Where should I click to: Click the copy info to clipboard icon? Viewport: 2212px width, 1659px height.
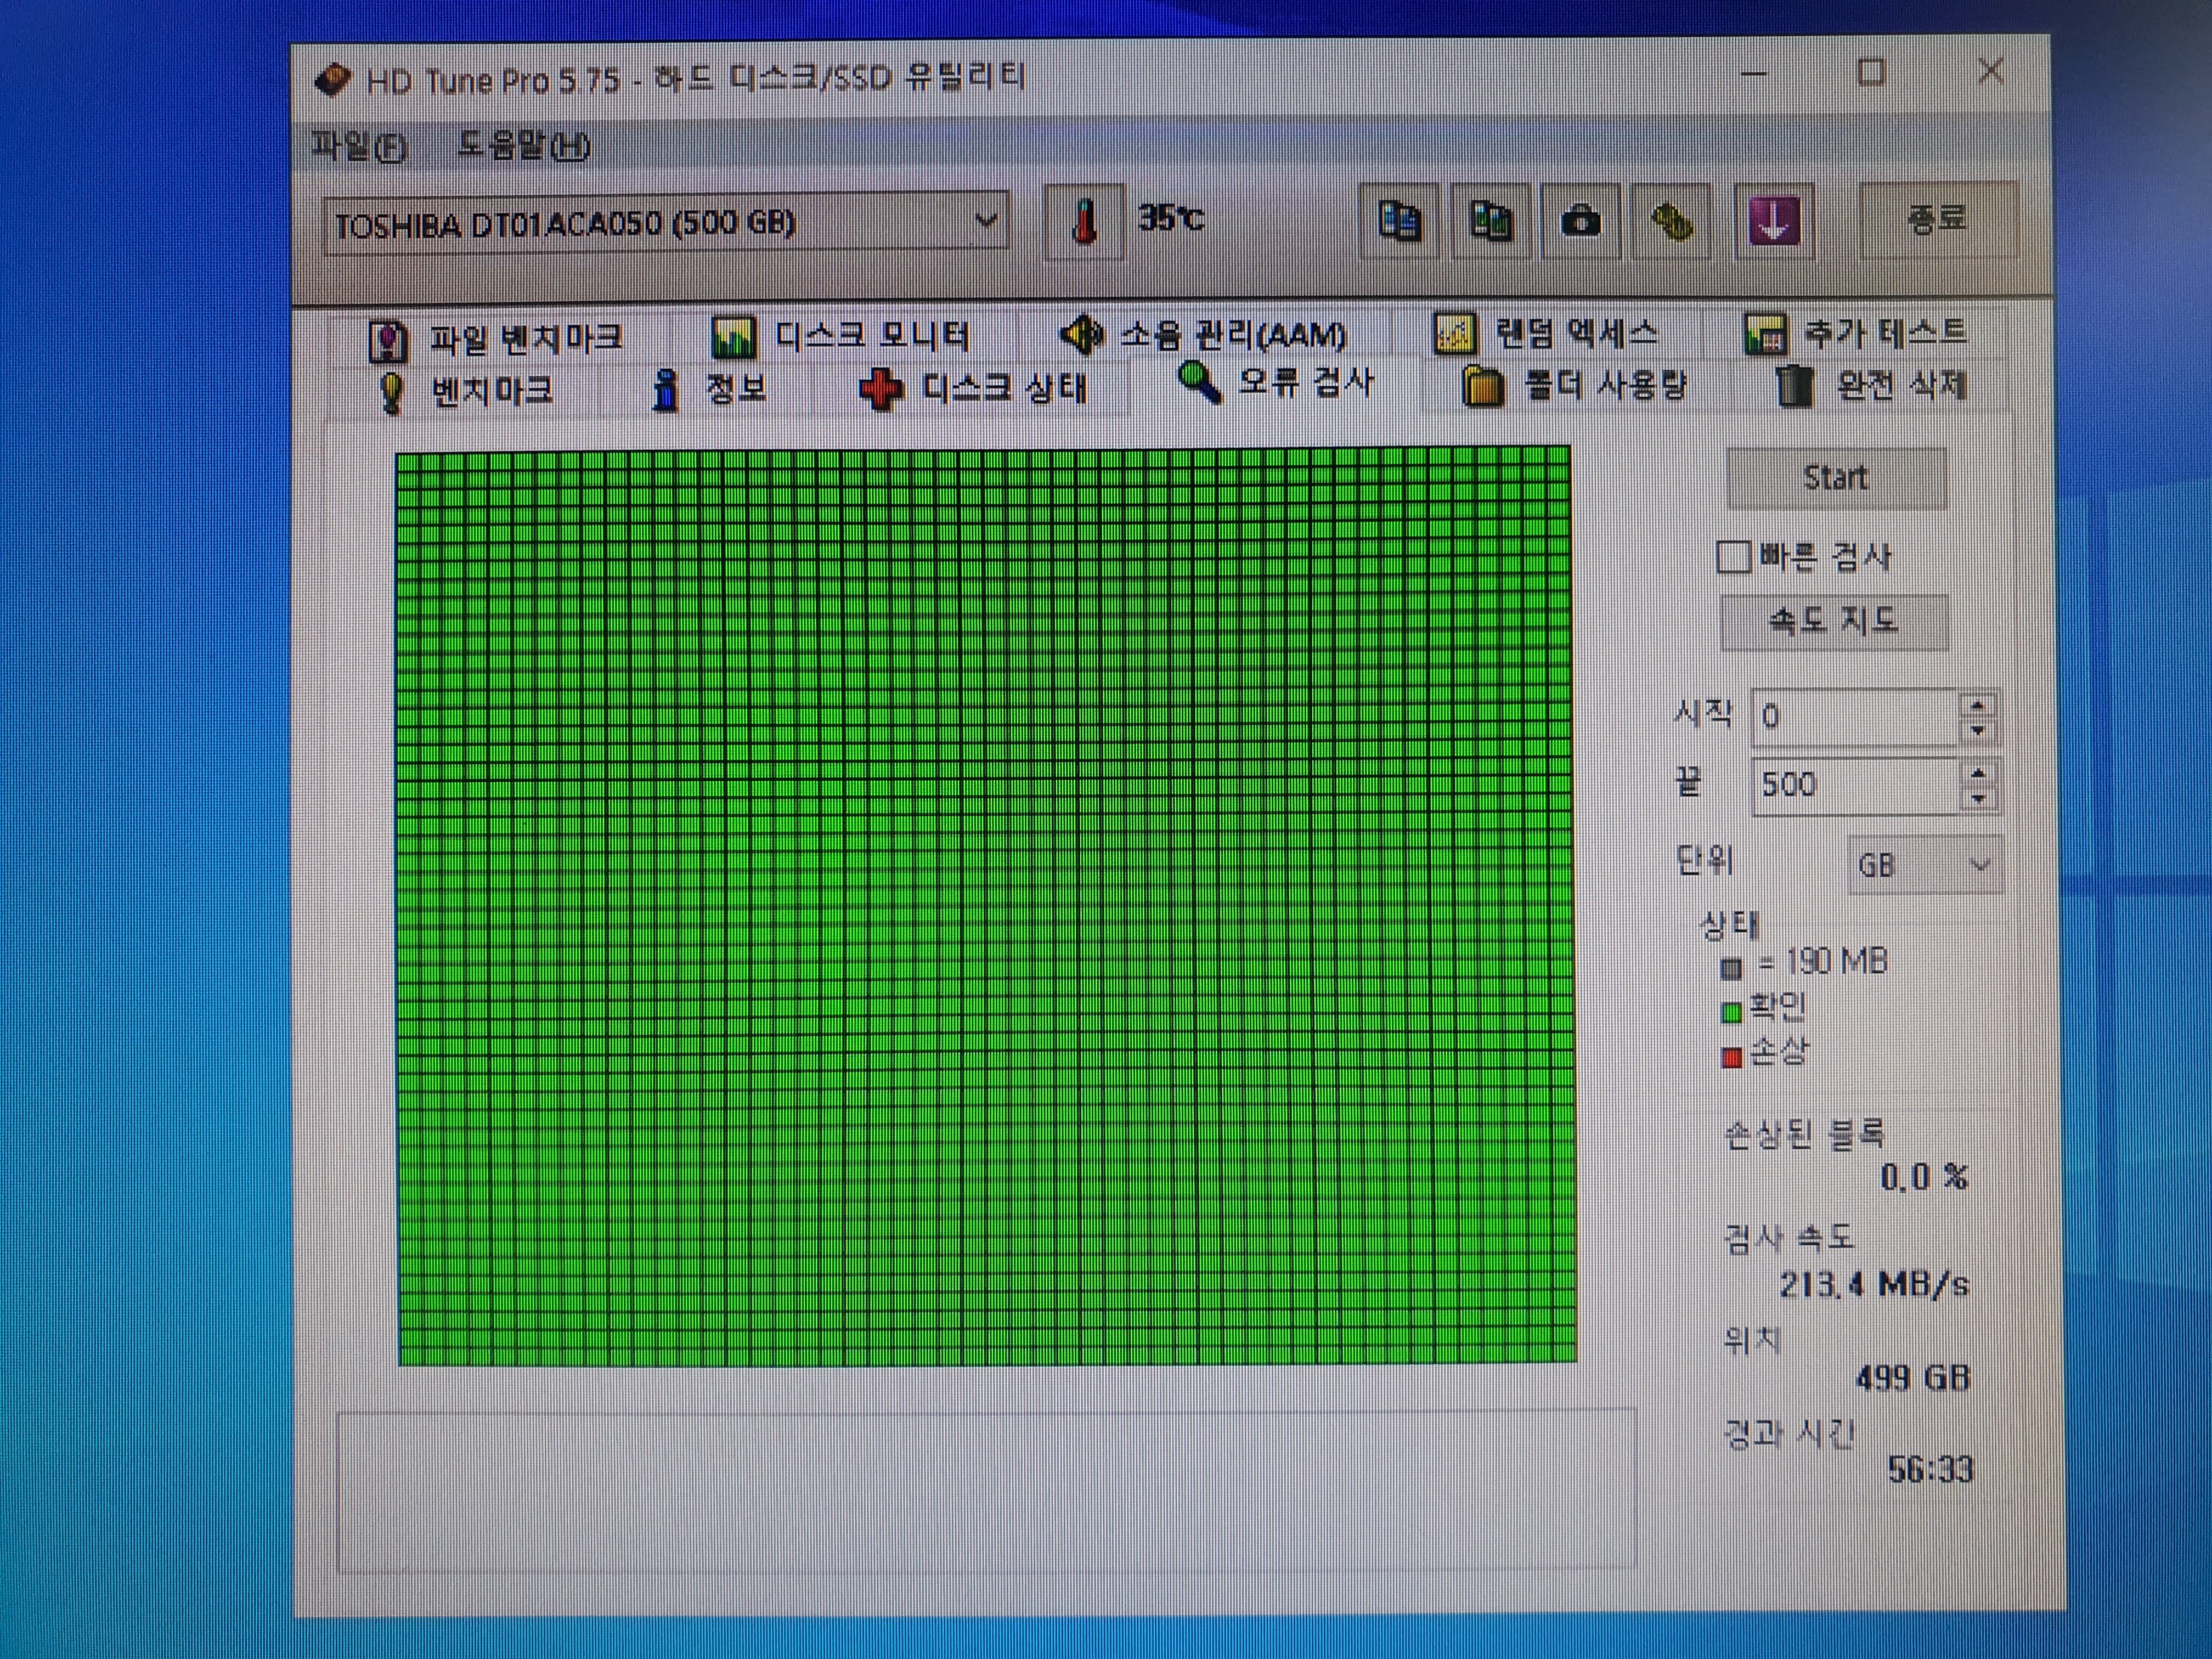1399,221
